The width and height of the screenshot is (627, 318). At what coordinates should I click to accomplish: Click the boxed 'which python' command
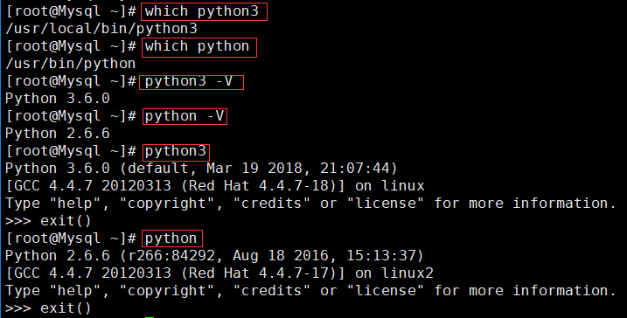point(199,47)
